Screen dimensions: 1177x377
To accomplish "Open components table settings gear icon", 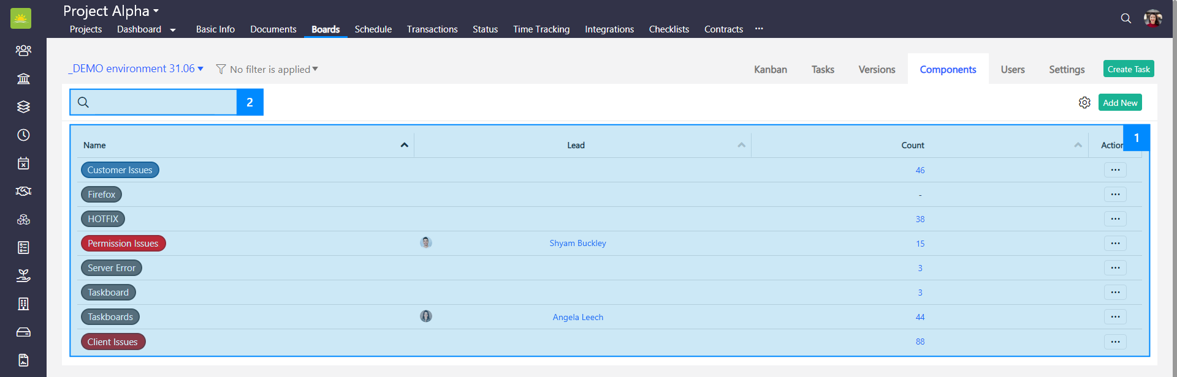I will tap(1084, 103).
